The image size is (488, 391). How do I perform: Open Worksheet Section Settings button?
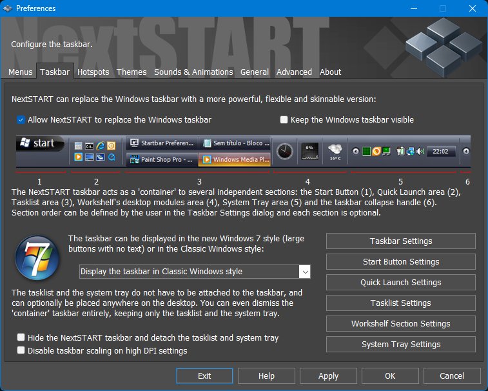coord(401,323)
